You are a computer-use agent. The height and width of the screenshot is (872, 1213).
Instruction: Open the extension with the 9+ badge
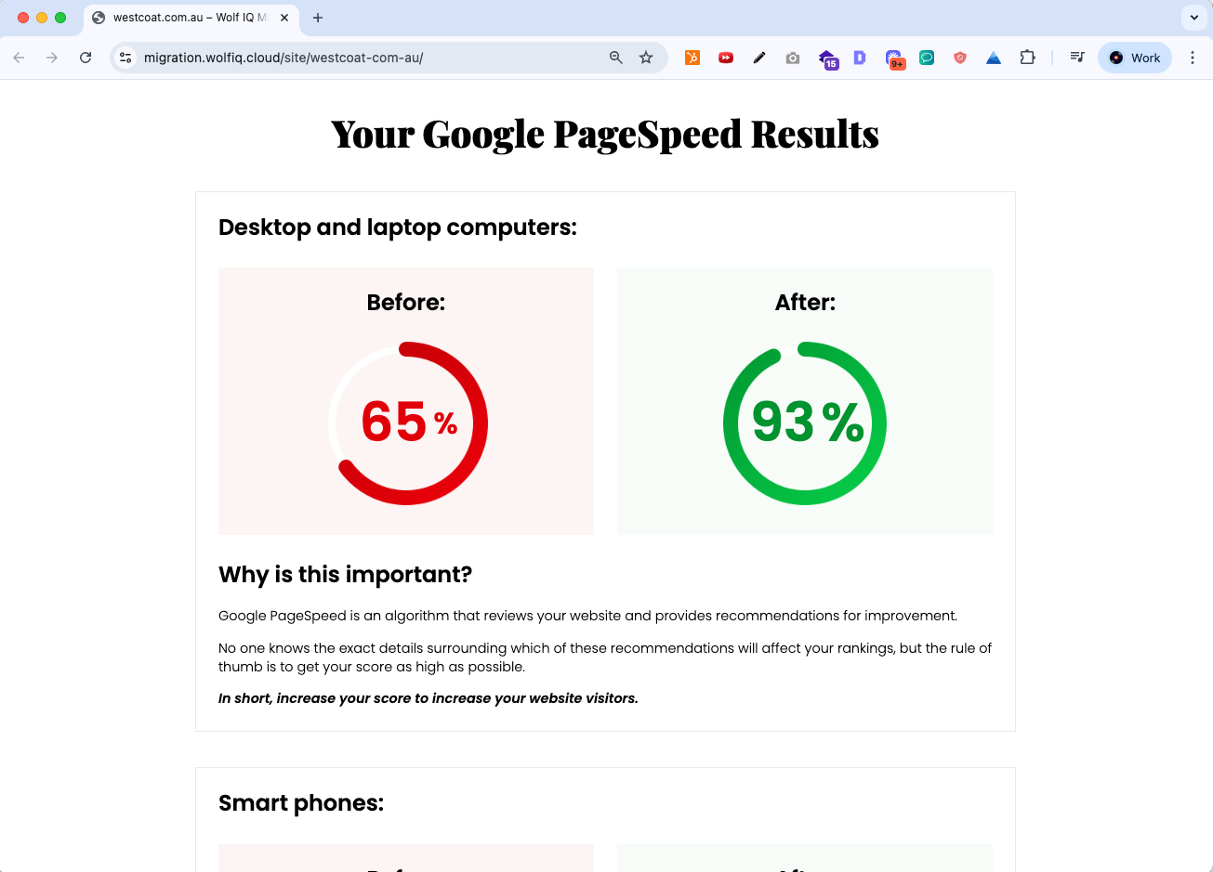[894, 58]
